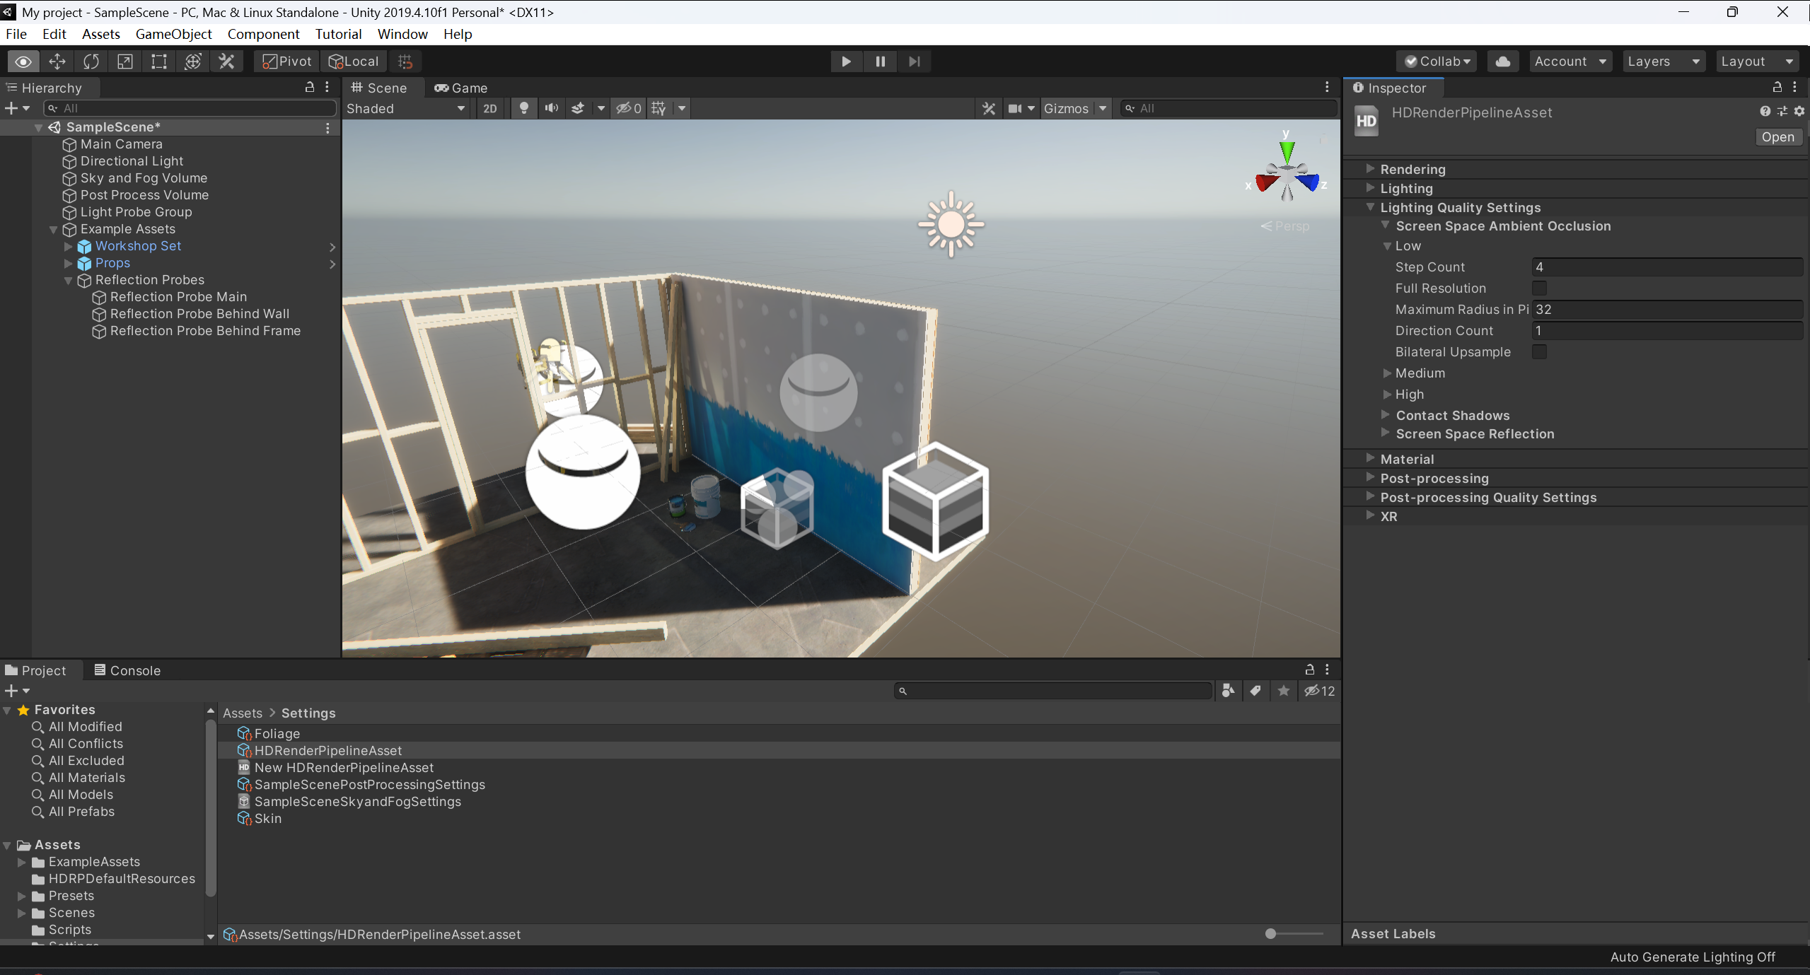Image resolution: width=1810 pixels, height=975 pixels.
Task: Enable the Bilateral Upsample checkbox
Action: [1538, 351]
